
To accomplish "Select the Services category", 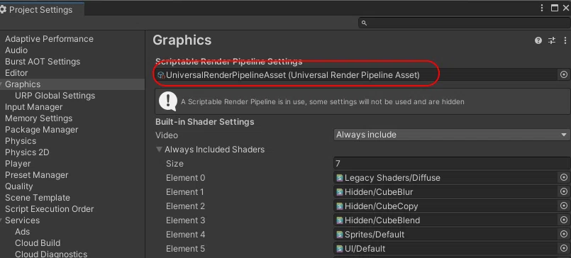I will (x=22, y=220).
